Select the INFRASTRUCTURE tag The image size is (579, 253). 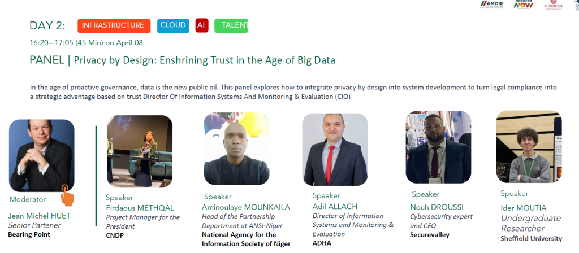pos(114,25)
